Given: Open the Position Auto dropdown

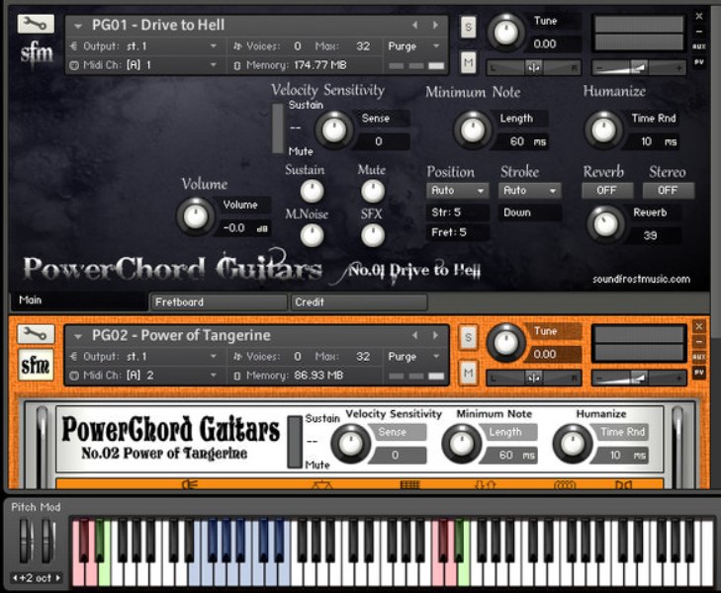Looking at the screenshot, I should [x=457, y=190].
